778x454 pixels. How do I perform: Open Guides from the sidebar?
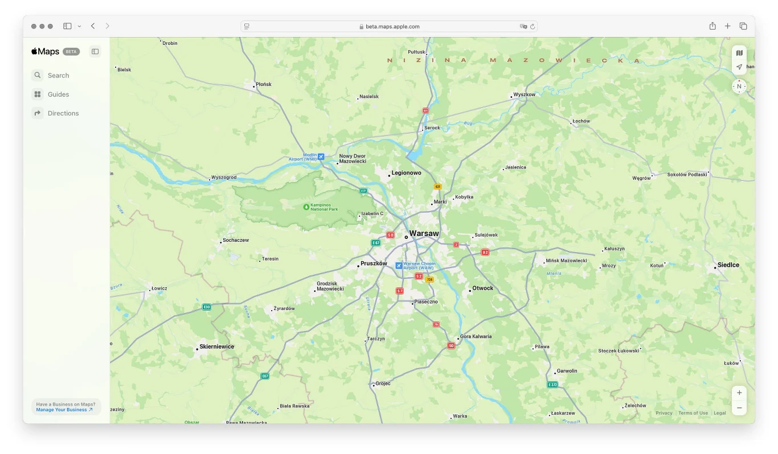[x=37, y=94]
